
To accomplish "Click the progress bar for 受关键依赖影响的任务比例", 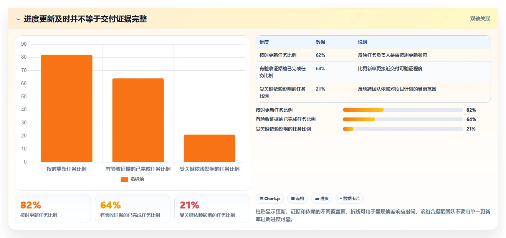I will click(x=403, y=129).
